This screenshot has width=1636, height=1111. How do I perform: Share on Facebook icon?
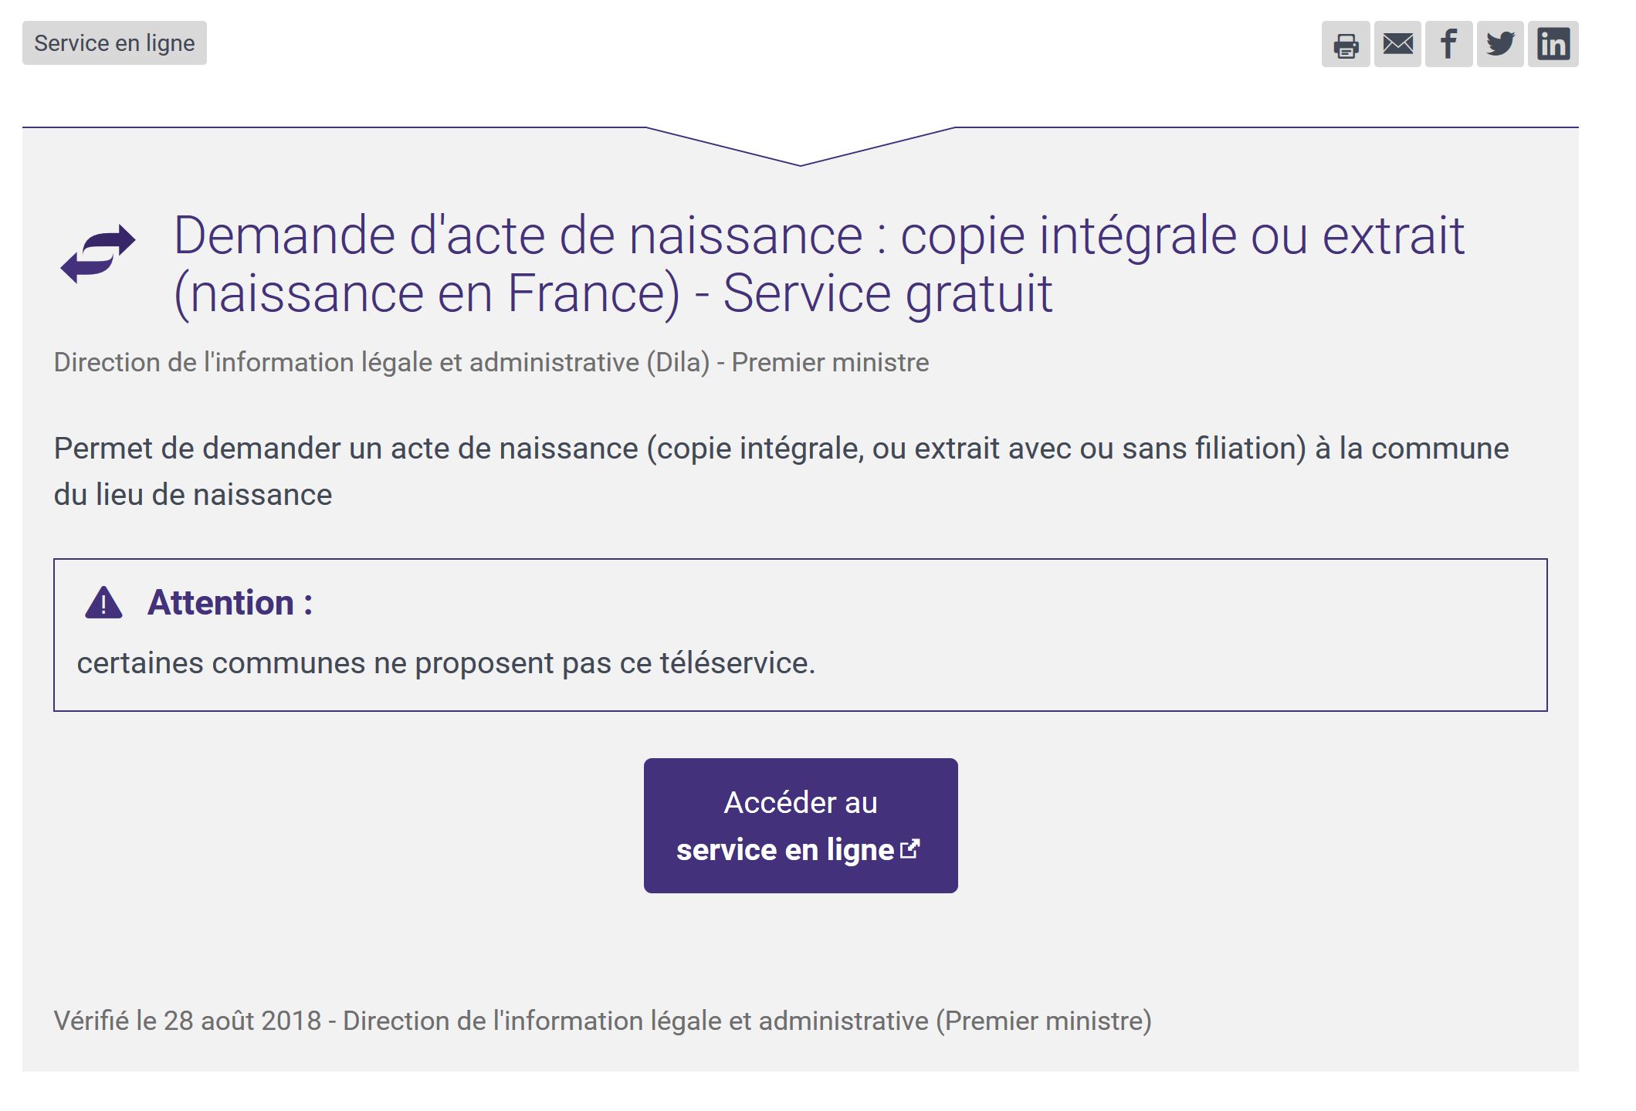[x=1448, y=44]
